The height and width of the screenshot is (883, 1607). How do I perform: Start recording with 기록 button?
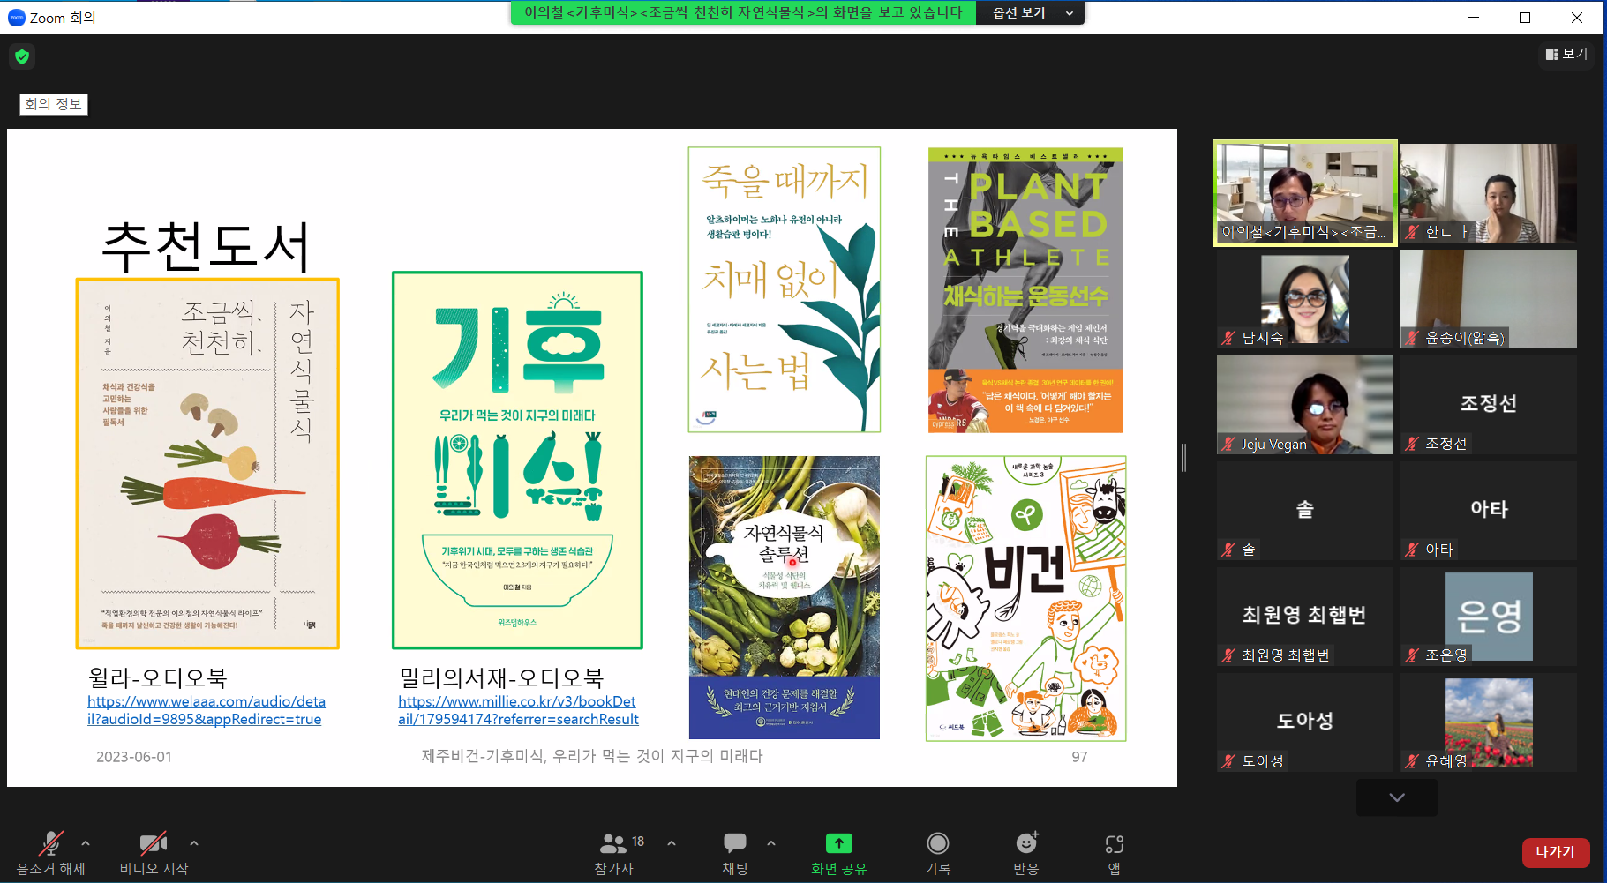(x=938, y=853)
